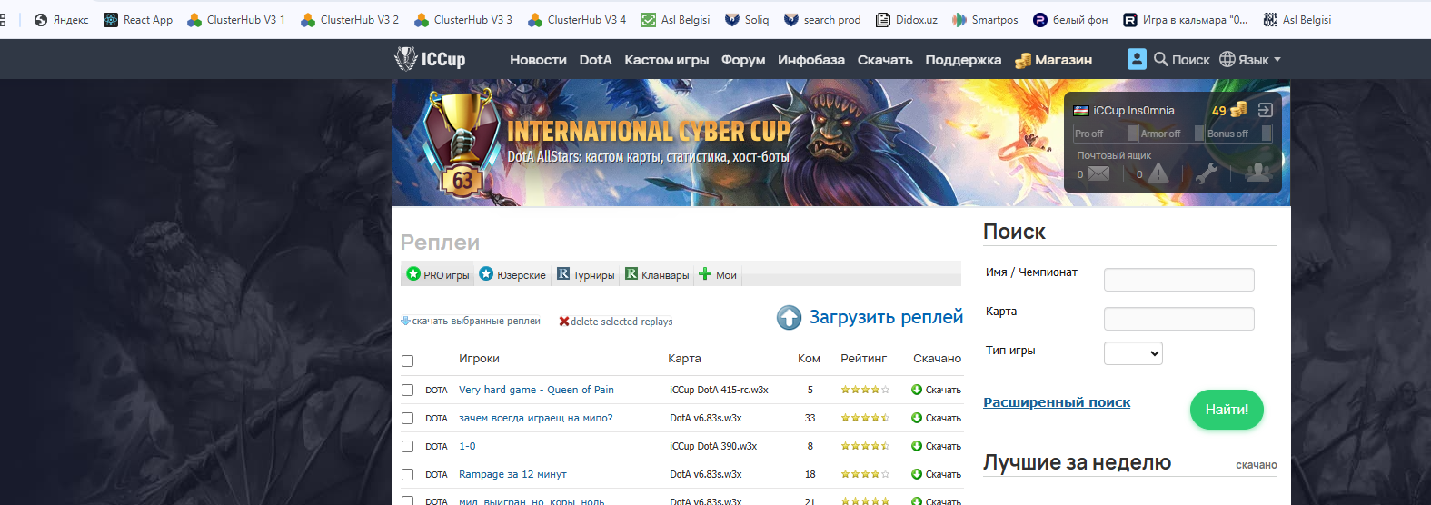
Task: Check the Rampage за 12 минут checkbox
Action: point(407,474)
